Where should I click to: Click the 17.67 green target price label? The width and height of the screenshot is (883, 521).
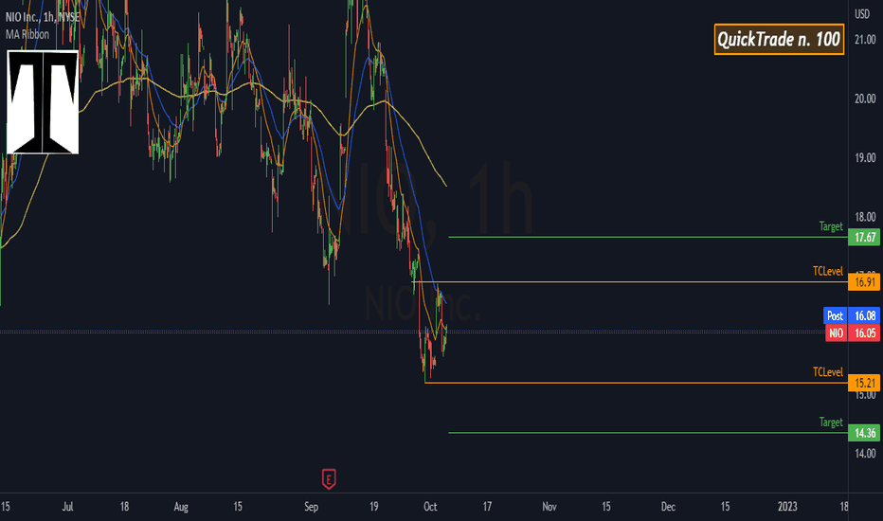pyautogui.click(x=864, y=237)
